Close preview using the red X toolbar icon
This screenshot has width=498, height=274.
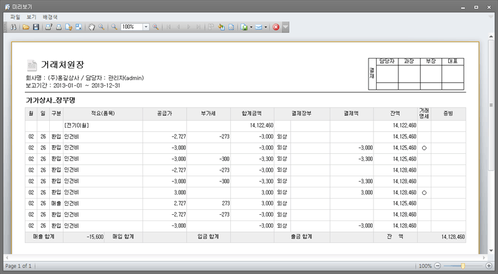click(276, 27)
